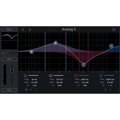Viewport: 120px width, 120px height.
Task: Select the blue high shelf shape icon
Action: pos(110,90)
